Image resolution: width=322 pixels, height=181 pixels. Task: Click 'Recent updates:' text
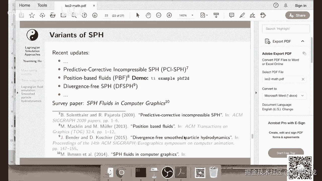coord(71,53)
